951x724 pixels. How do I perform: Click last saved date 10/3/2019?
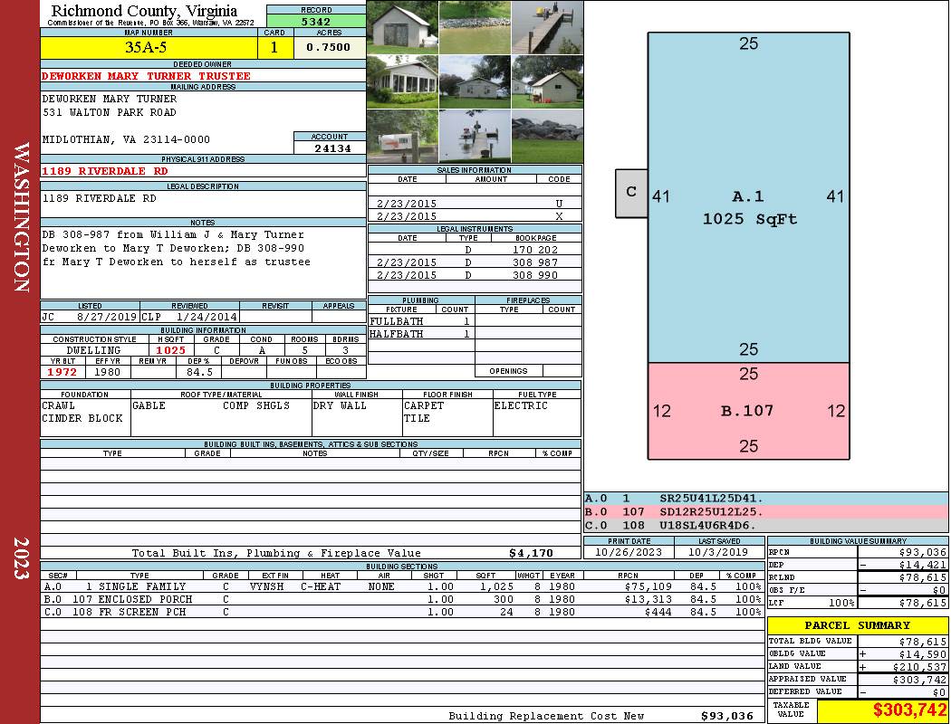719,552
